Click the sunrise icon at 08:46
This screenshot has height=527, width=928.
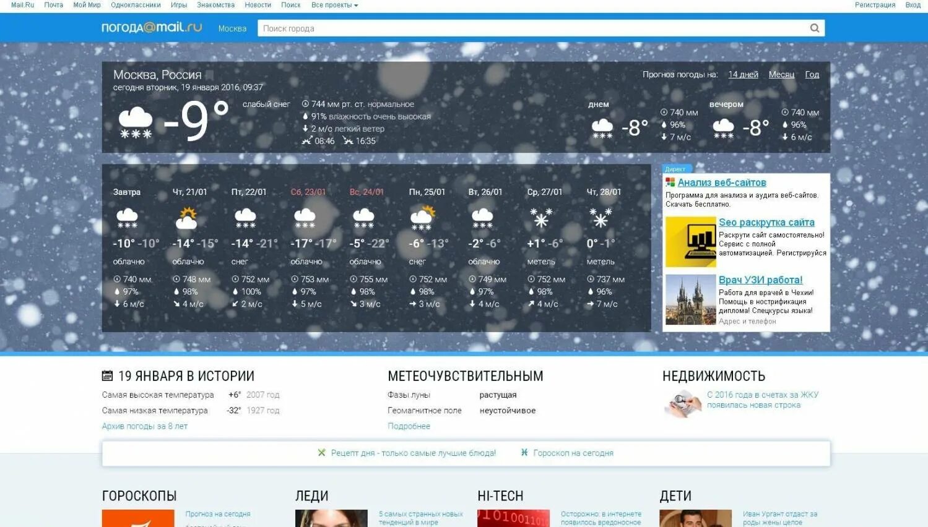pyautogui.click(x=307, y=141)
